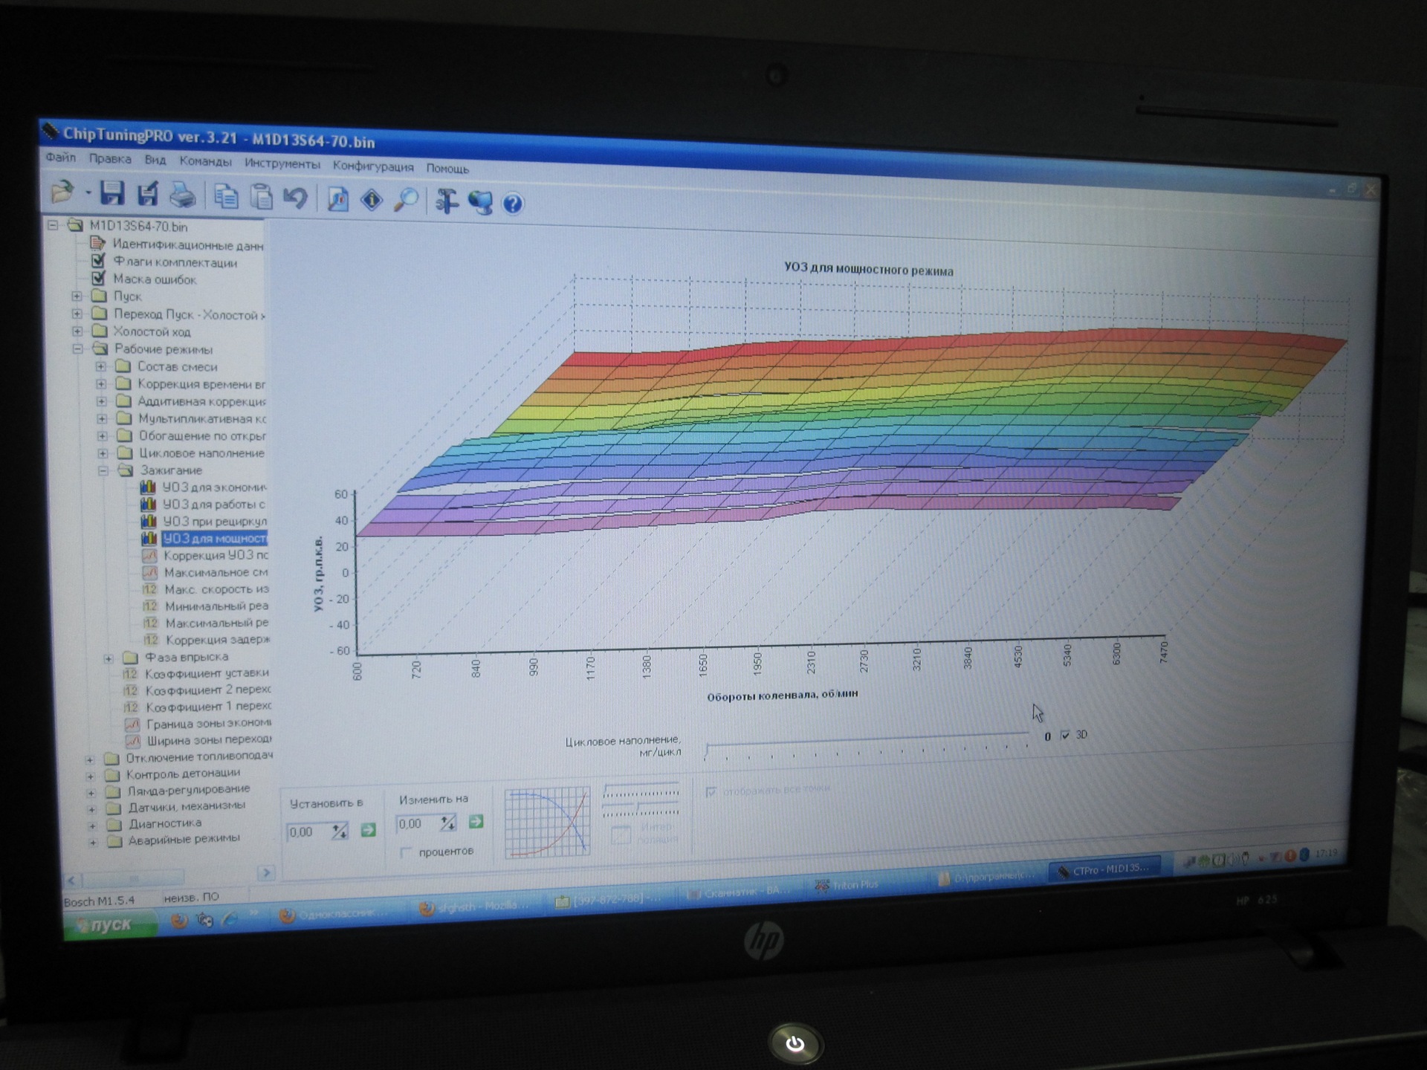The image size is (1427, 1070).
Task: Click the Open file folder icon
Action: click(x=62, y=193)
